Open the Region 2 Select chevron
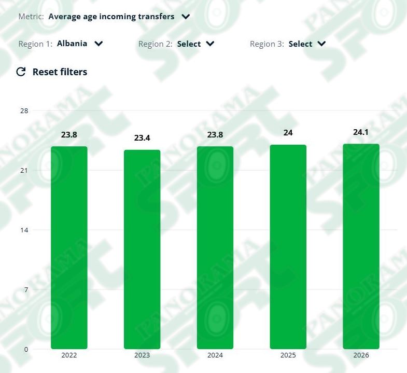Screen dimensions: 407x373 tap(210, 44)
